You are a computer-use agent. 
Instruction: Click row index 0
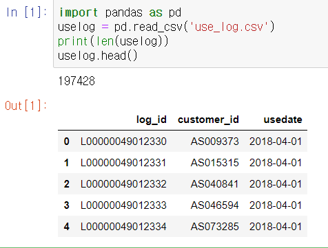pyautogui.click(x=66, y=142)
